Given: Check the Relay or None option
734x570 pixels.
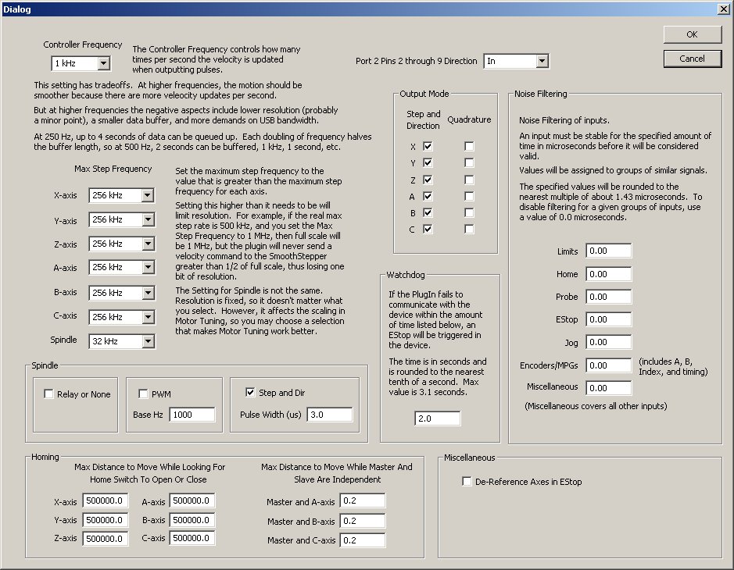Looking at the screenshot, I should pyautogui.click(x=49, y=394).
